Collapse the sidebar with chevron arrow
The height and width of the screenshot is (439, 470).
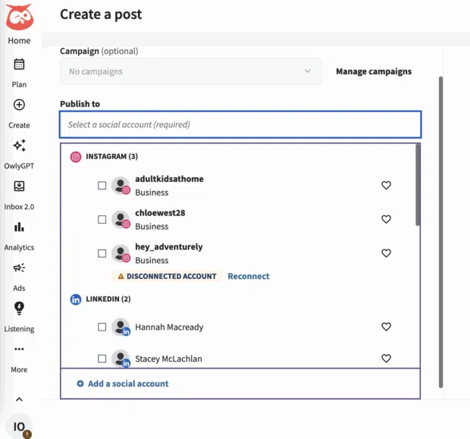(19, 399)
